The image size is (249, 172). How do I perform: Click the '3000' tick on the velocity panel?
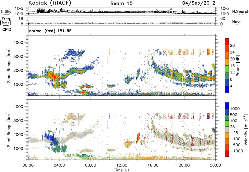18,120
